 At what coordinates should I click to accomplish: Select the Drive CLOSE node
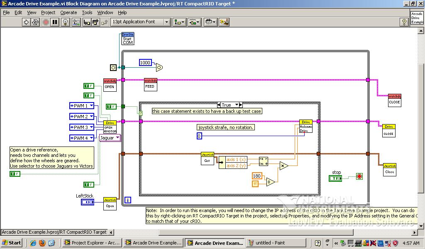(x=388, y=131)
